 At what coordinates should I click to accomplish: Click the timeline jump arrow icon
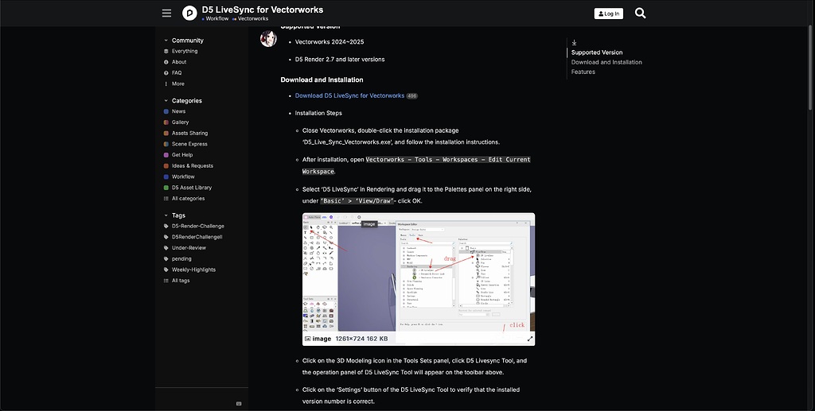pos(574,42)
